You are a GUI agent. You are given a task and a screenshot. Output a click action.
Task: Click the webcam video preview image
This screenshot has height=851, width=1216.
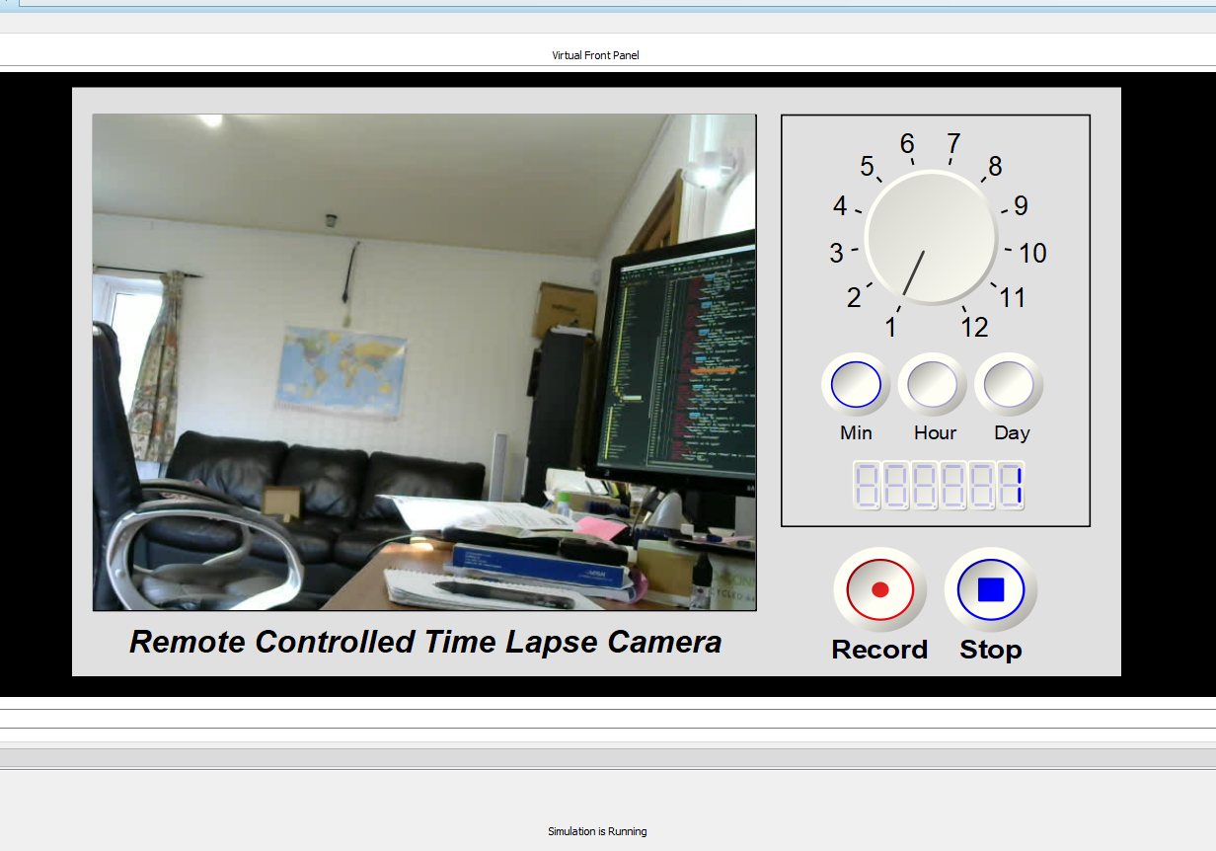pos(423,361)
